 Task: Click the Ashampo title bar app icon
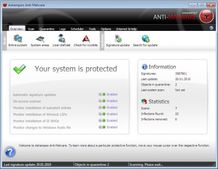pyautogui.click(x=5, y=5)
